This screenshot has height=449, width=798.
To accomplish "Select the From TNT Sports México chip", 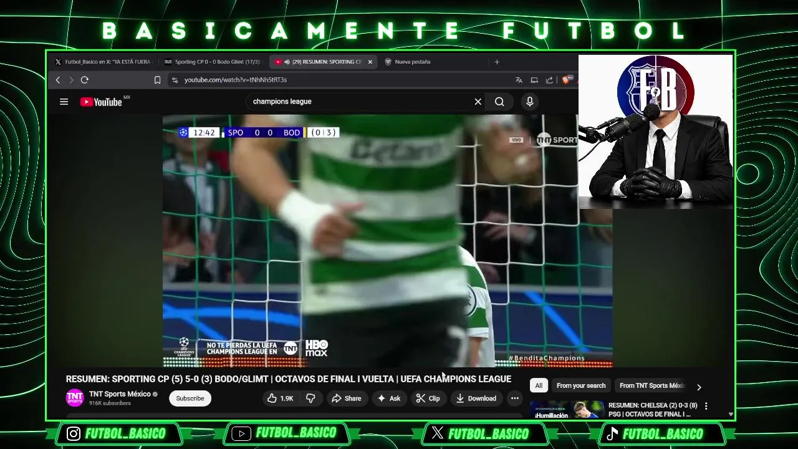I will pos(652,385).
